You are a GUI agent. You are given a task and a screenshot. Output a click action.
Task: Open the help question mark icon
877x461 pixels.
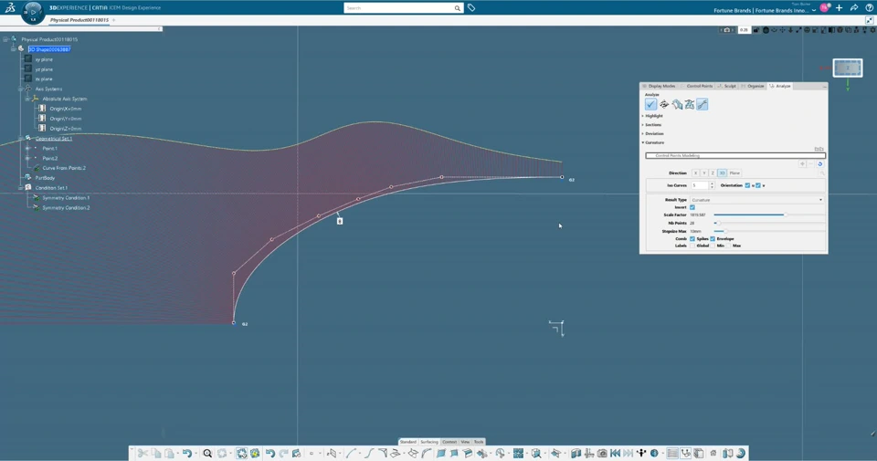[869, 8]
